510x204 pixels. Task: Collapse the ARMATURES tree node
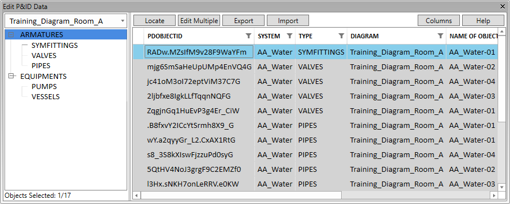click(x=11, y=35)
